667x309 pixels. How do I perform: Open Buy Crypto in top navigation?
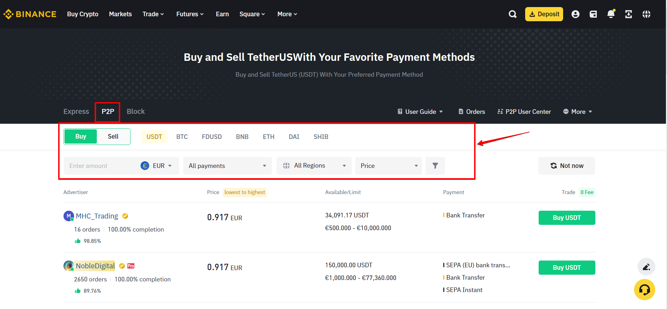[83, 14]
